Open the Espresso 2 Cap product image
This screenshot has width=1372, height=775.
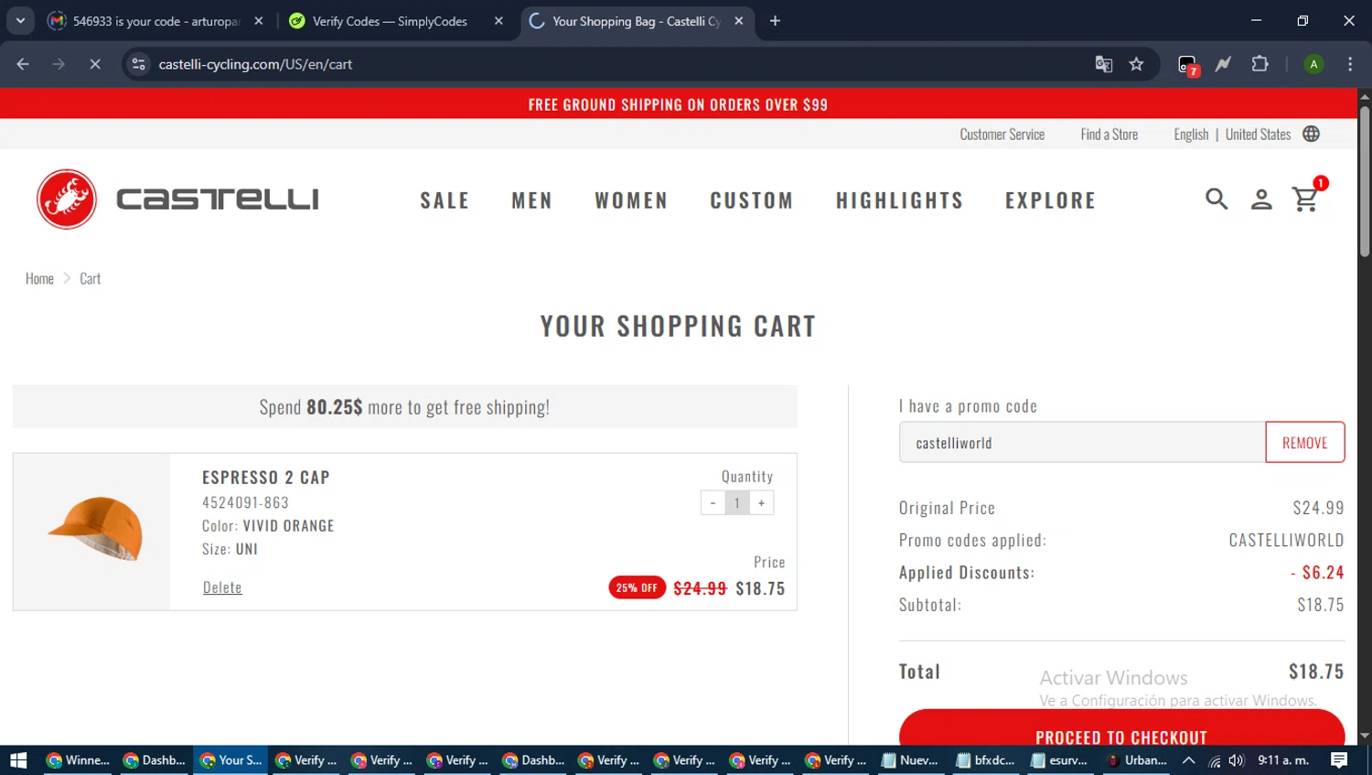point(92,531)
